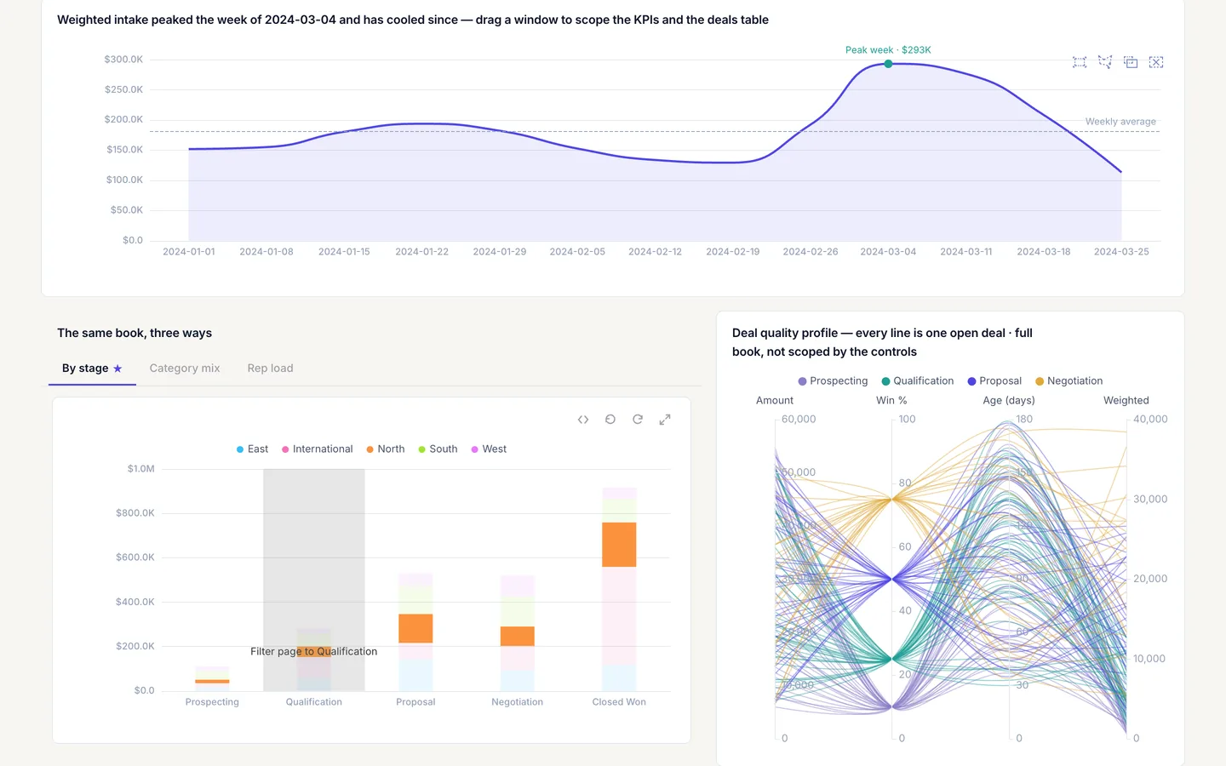Click the 2024-03-25 date axis label
The height and width of the screenshot is (766, 1226).
[x=1121, y=252]
